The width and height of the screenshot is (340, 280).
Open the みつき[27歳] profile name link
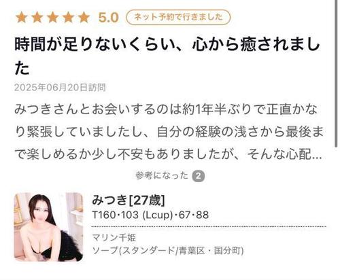(129, 200)
